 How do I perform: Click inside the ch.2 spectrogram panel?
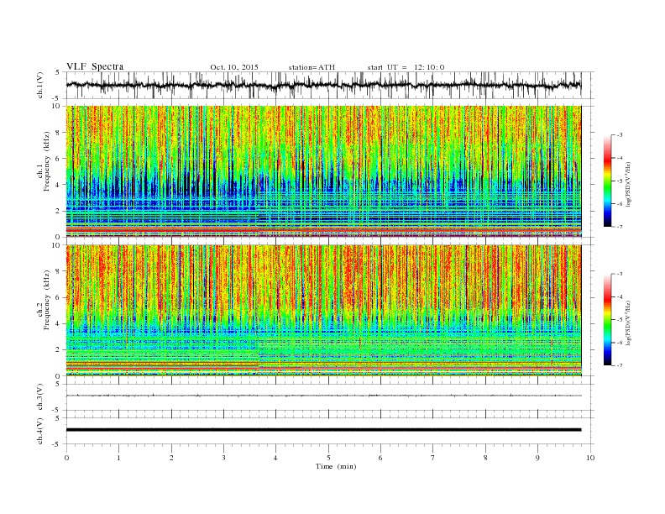[x=323, y=310]
